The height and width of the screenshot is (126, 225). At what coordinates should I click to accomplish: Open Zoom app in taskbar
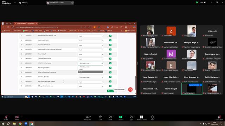26,124
